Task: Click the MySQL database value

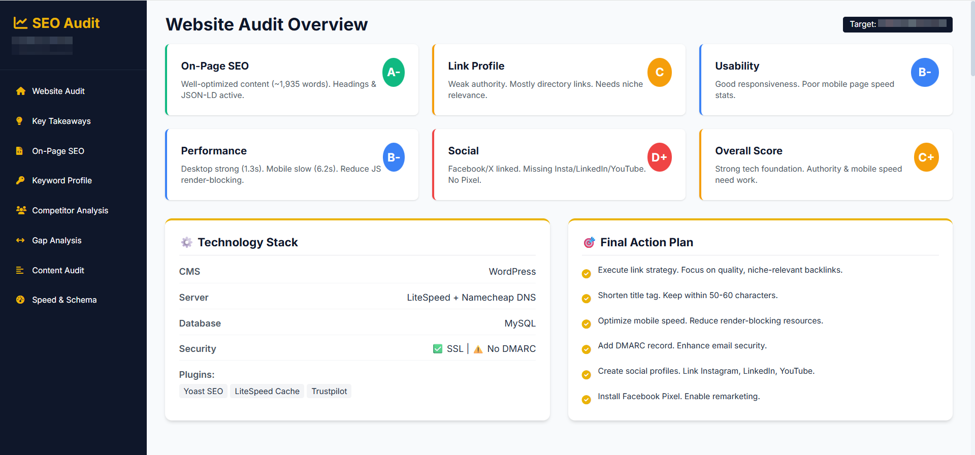Action: (x=520, y=323)
